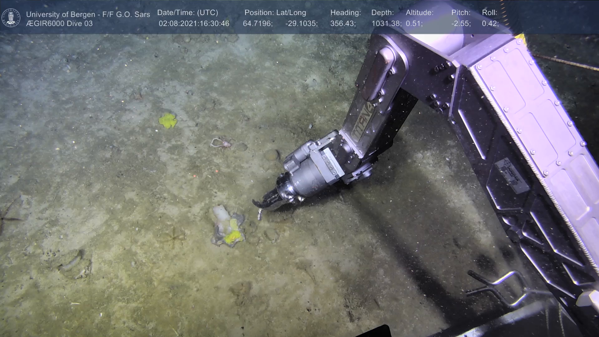The image size is (599, 337).
Task: Click the depth reading 1031.38
Action: coord(386,24)
